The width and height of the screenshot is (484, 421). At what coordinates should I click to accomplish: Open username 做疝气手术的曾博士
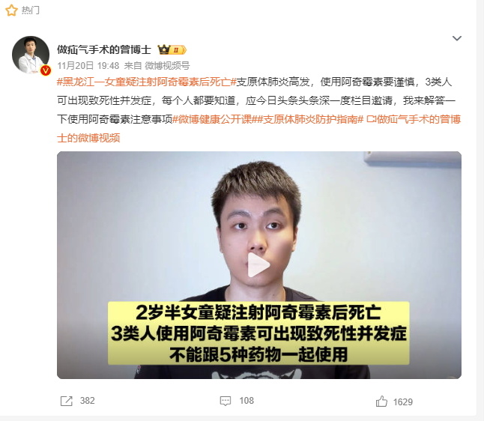(x=104, y=49)
